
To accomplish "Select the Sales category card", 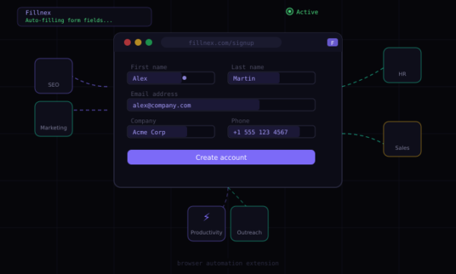I will point(402,139).
